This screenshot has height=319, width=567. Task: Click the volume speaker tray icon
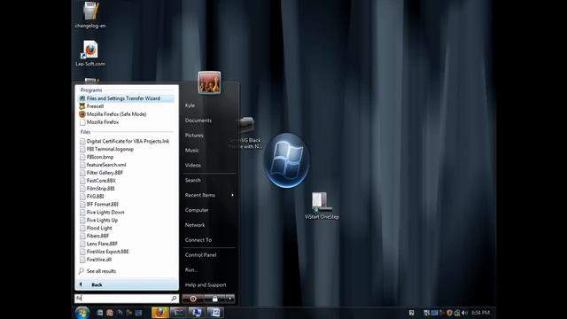pyautogui.click(x=464, y=313)
